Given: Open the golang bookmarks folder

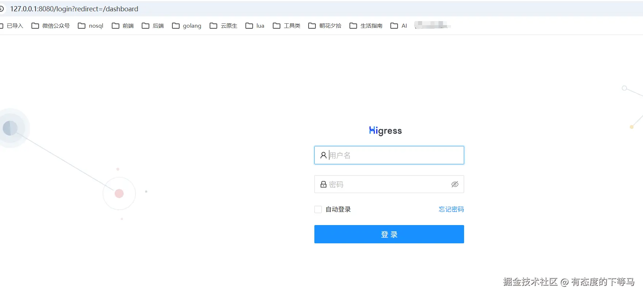Looking at the screenshot, I should 187,26.
